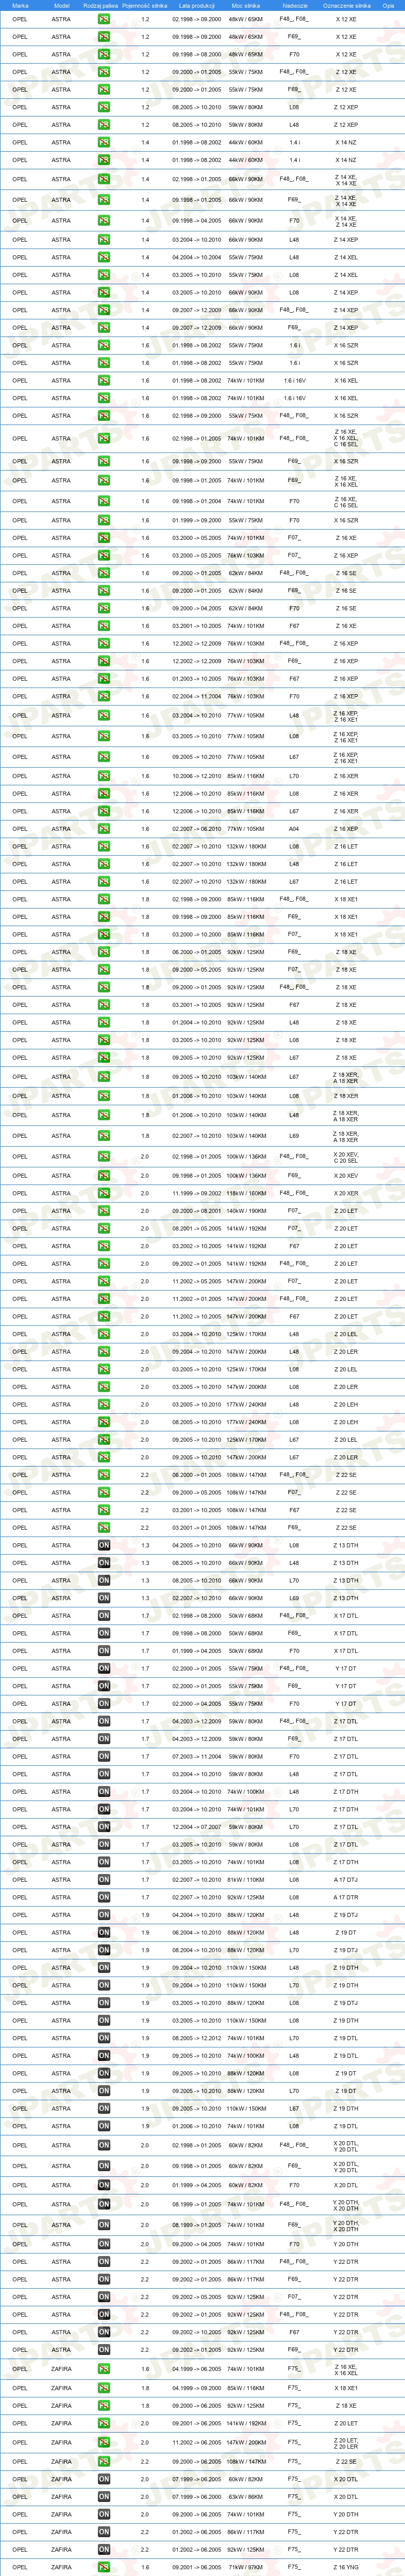
Task: Click petrol icon in Z 12 XEP L48 row
Action: (x=104, y=125)
